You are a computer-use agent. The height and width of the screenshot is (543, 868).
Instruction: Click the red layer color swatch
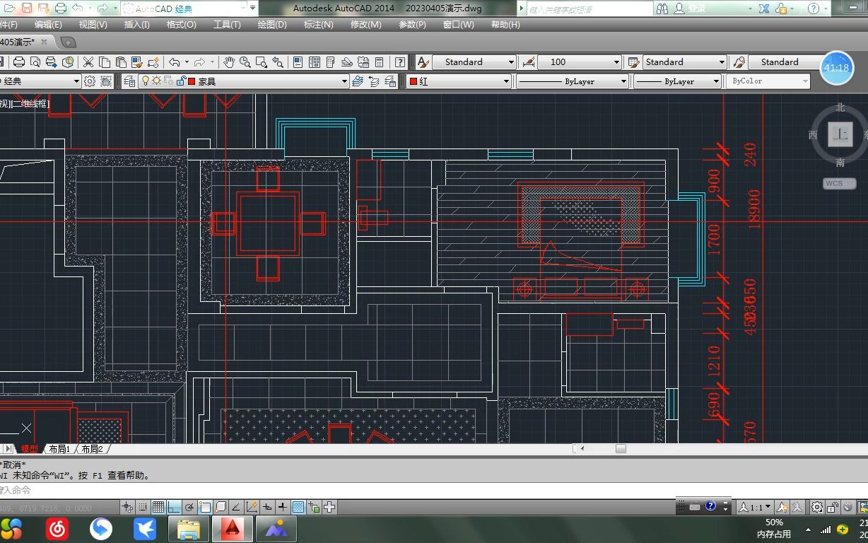tap(191, 81)
